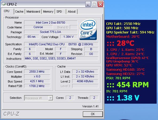Image resolution: width=158 pixels, height=120 pixels.
Task: Click Motherboard: 28°C in the widget
Action: [x=123, y=36]
